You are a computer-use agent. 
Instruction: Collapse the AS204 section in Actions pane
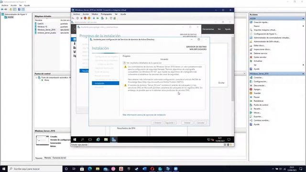[x=303, y=18]
